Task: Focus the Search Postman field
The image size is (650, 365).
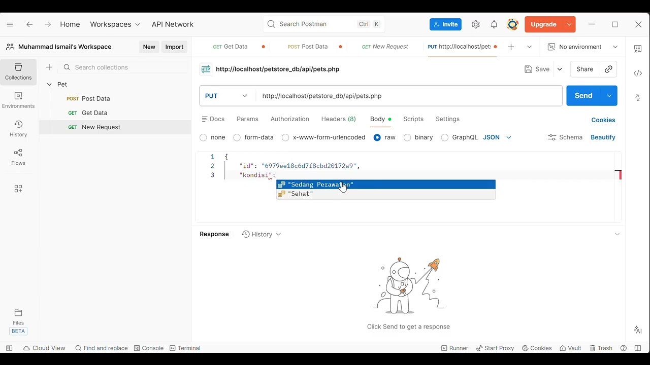Action: tap(323, 24)
